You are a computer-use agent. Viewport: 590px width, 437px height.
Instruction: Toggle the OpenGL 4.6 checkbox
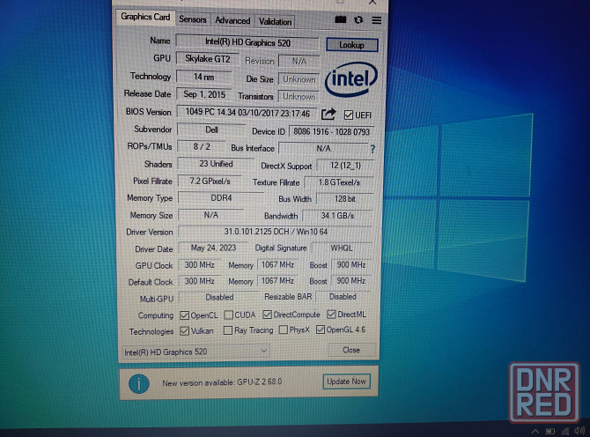pyautogui.click(x=321, y=330)
